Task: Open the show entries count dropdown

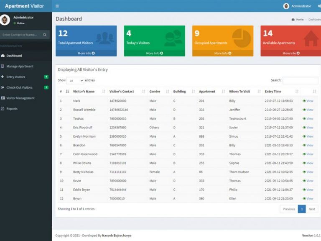Action: (75, 80)
